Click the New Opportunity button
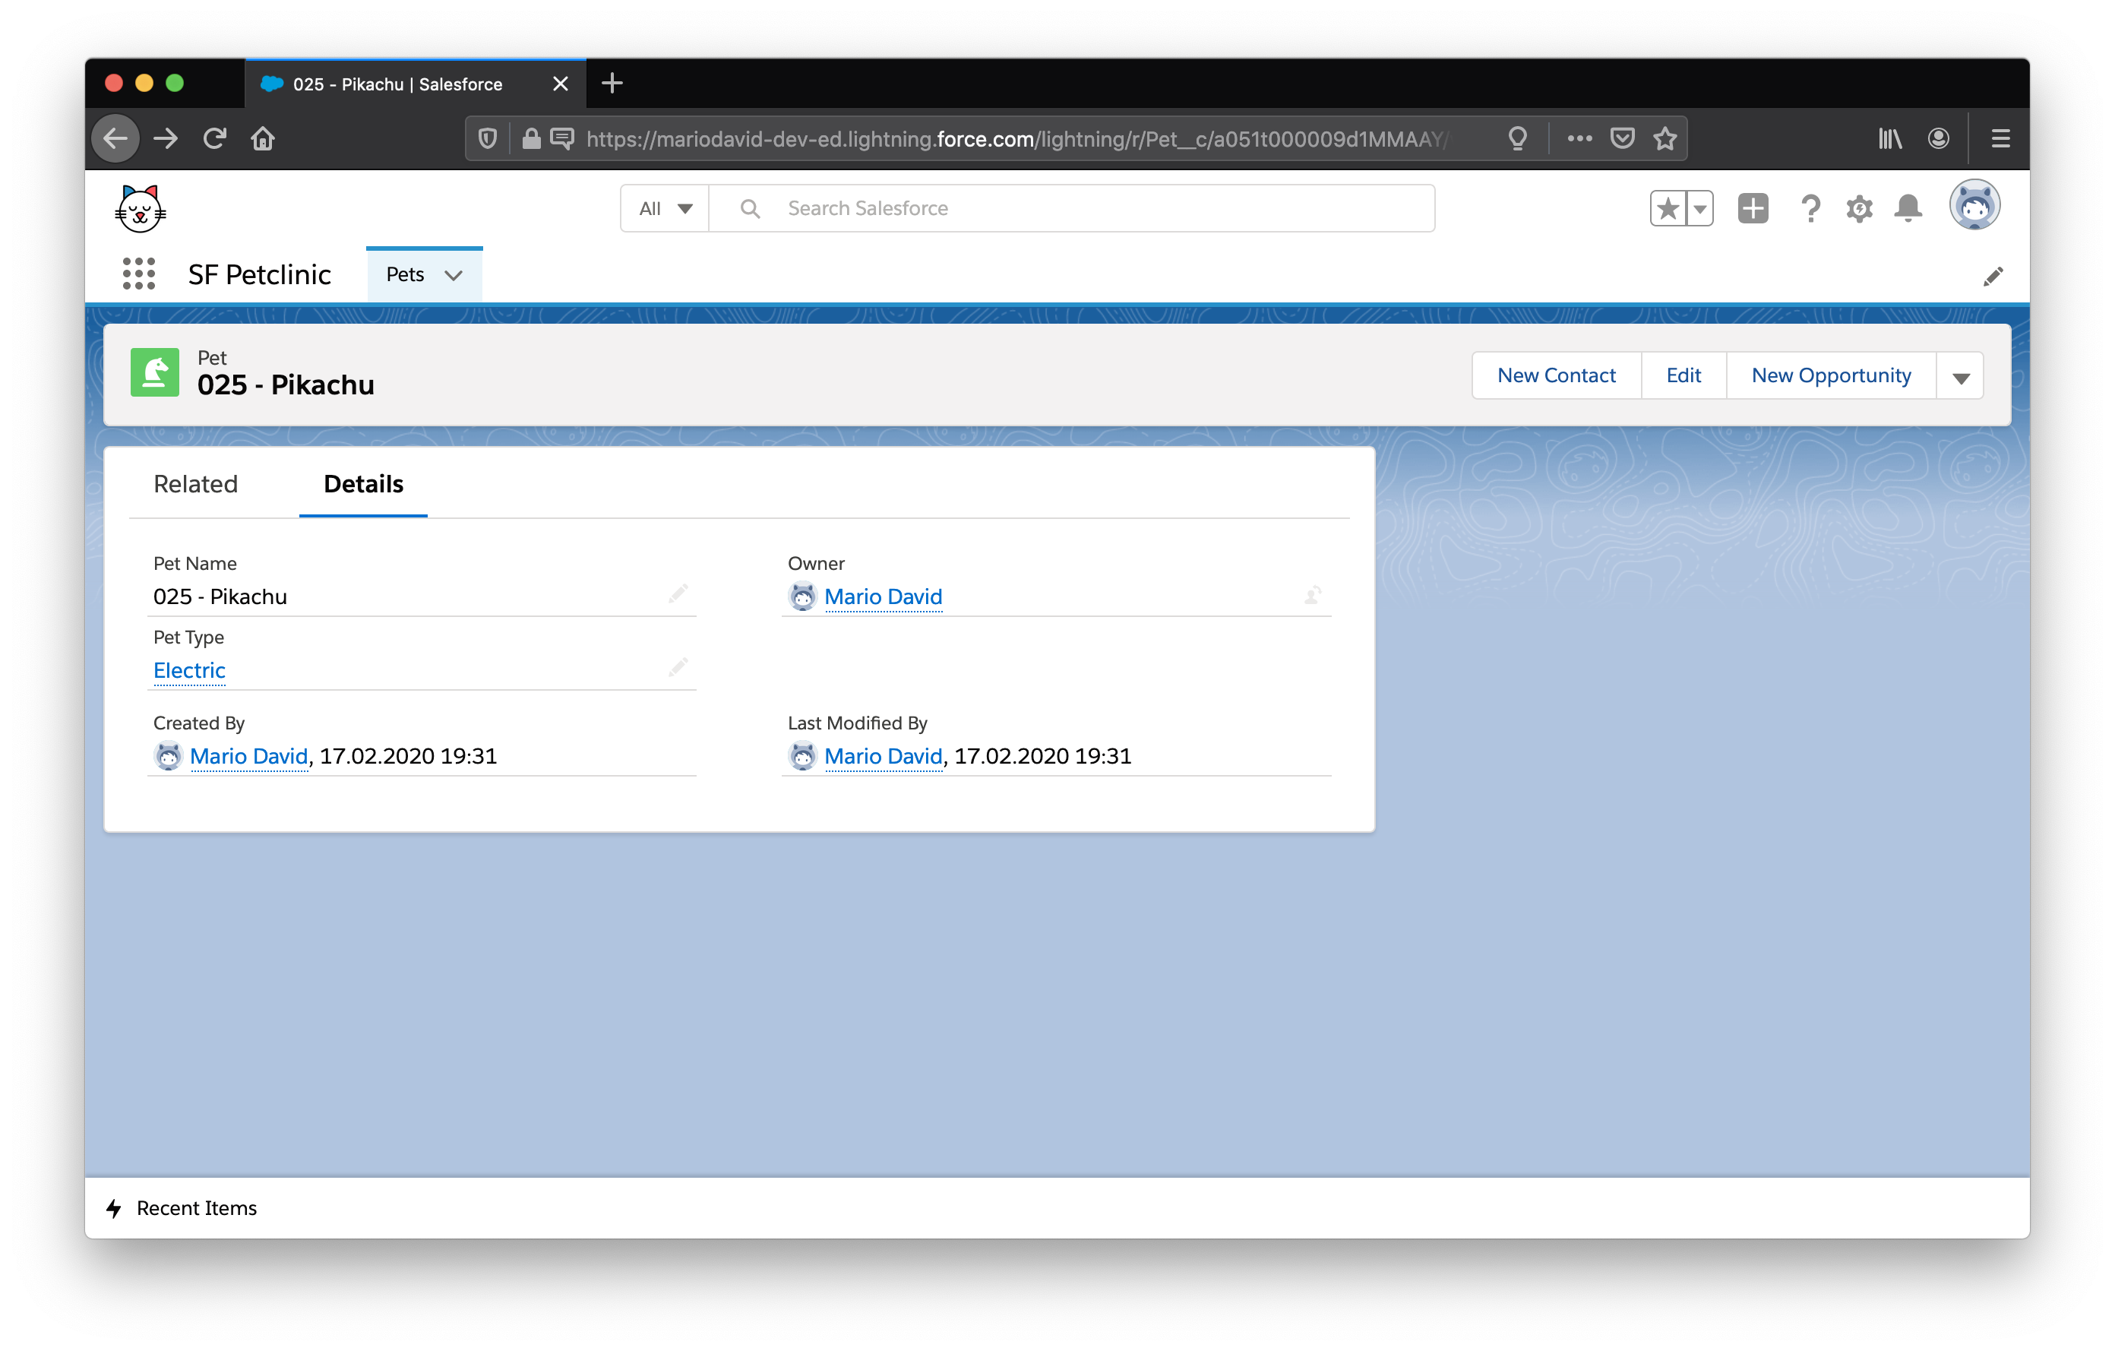 coord(1830,376)
